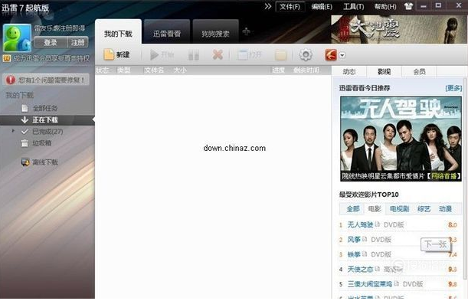Select 全部任务 in sidebar
The height and width of the screenshot is (301, 468).
pos(44,108)
